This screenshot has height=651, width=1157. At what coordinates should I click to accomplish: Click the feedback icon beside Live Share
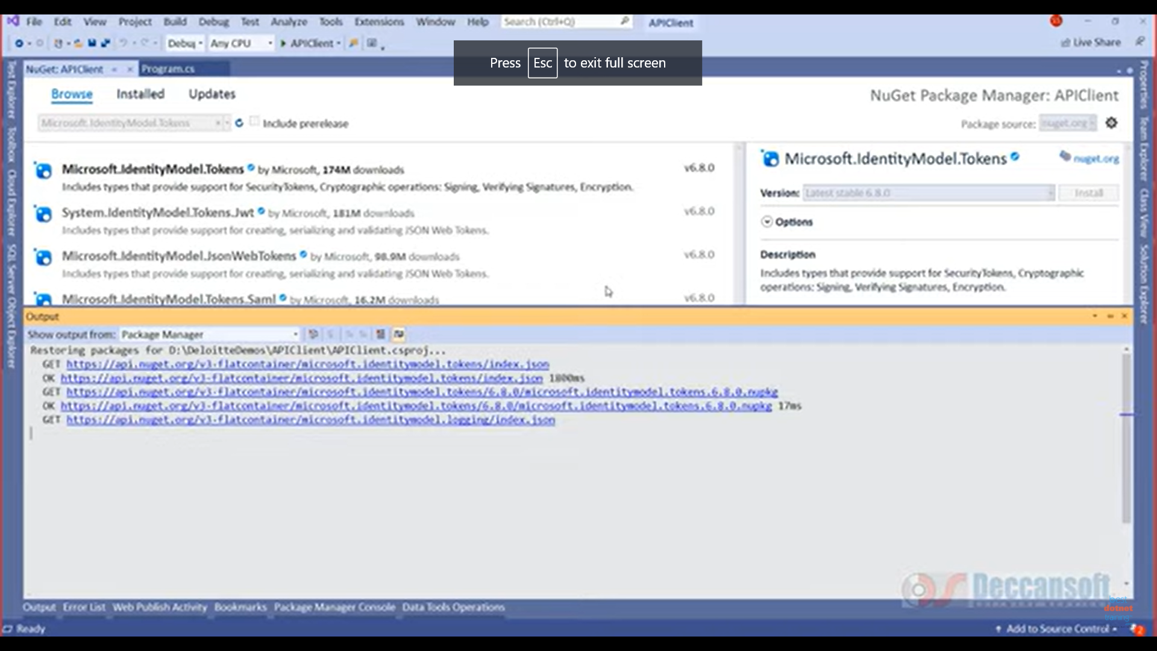[1140, 42]
